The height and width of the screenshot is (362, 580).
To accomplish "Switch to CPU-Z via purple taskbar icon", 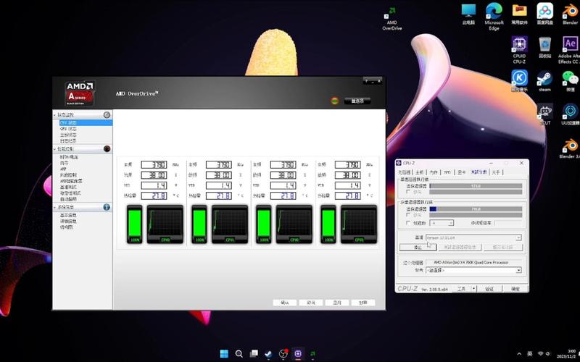I will [298, 353].
